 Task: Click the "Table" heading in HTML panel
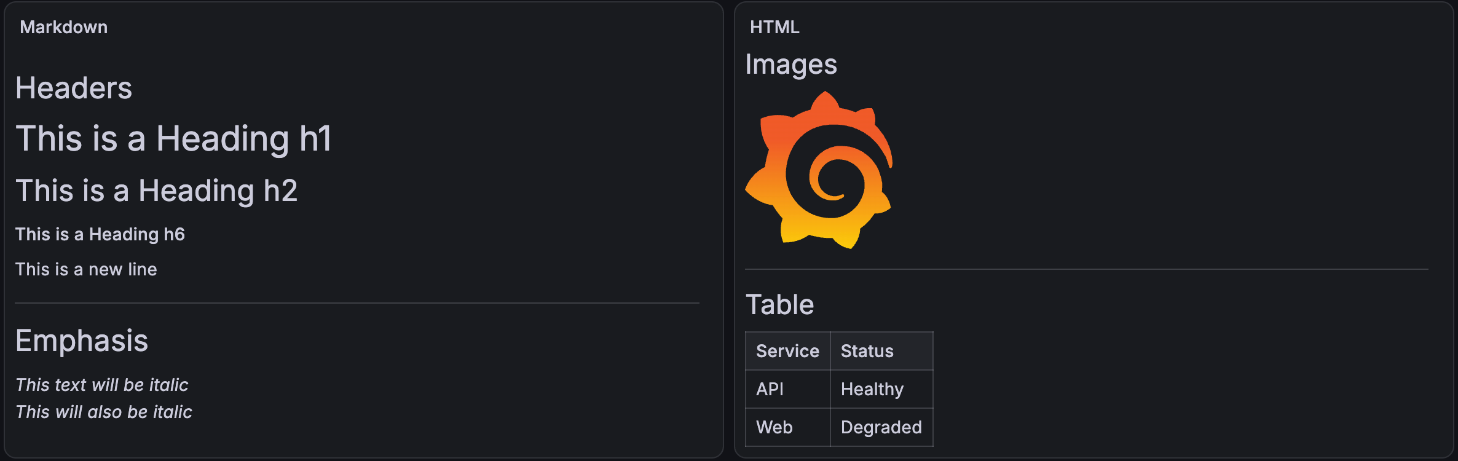click(x=780, y=304)
